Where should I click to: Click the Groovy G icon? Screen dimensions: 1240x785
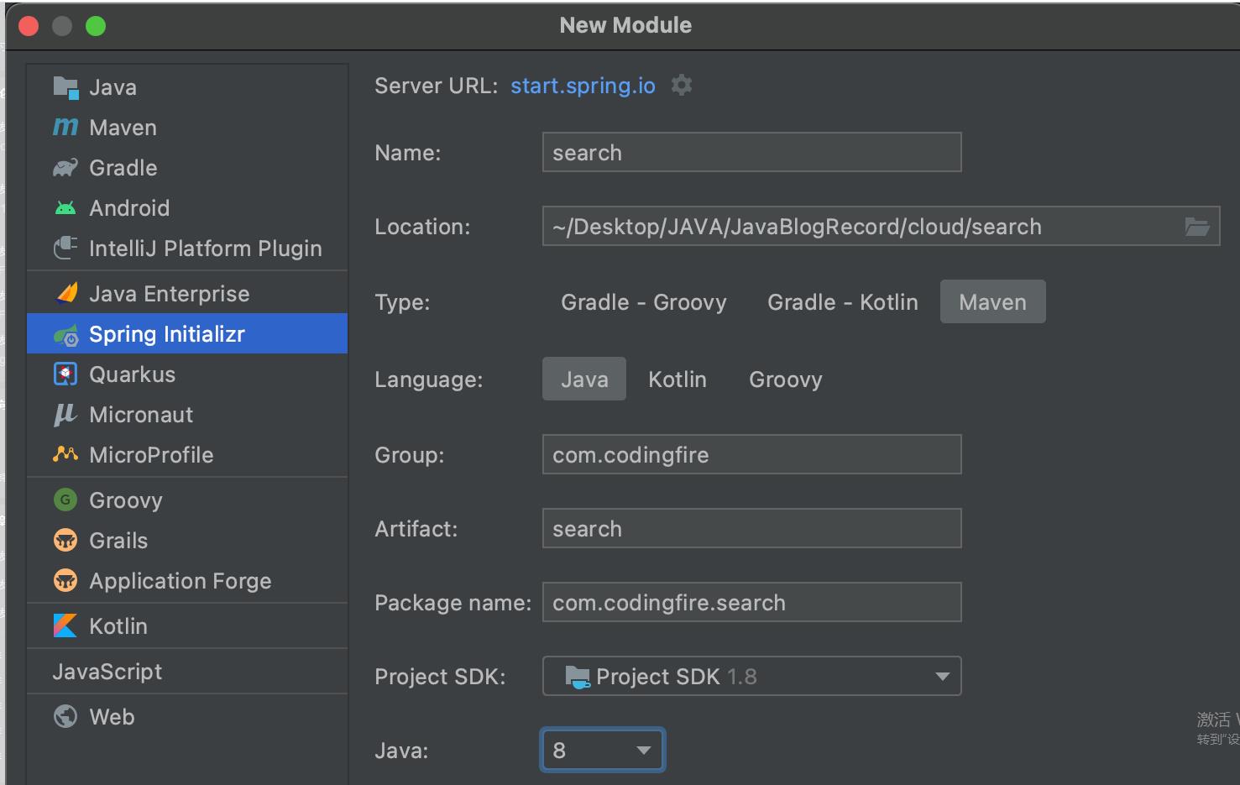coord(65,500)
